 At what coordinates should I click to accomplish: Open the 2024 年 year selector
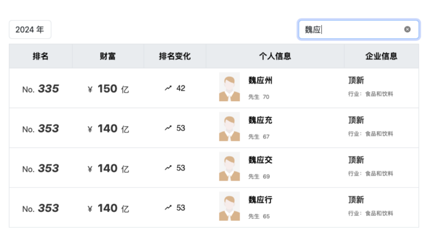click(x=30, y=30)
